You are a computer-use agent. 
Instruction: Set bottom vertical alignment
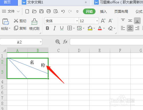137,21
